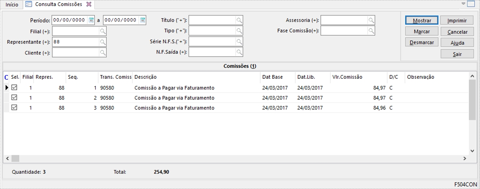Uncheck the Sel. checkbox for Seq. 1 row
Viewport: 480px width, 189px height.
pyautogui.click(x=15, y=87)
